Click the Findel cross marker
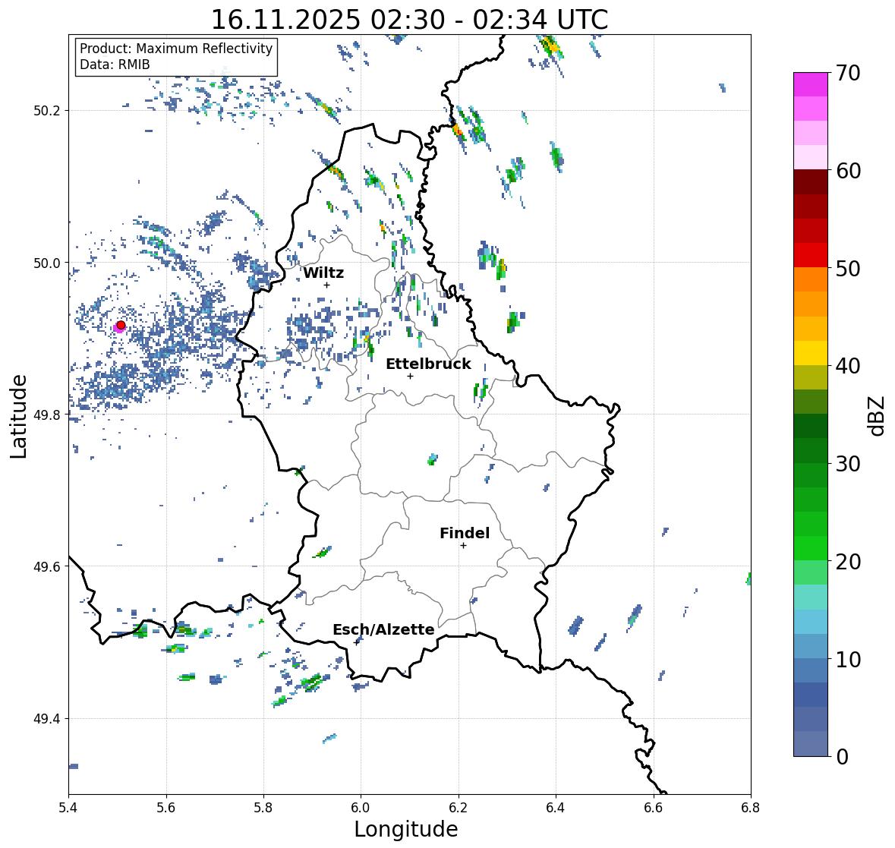895x848 pixels. tap(463, 546)
